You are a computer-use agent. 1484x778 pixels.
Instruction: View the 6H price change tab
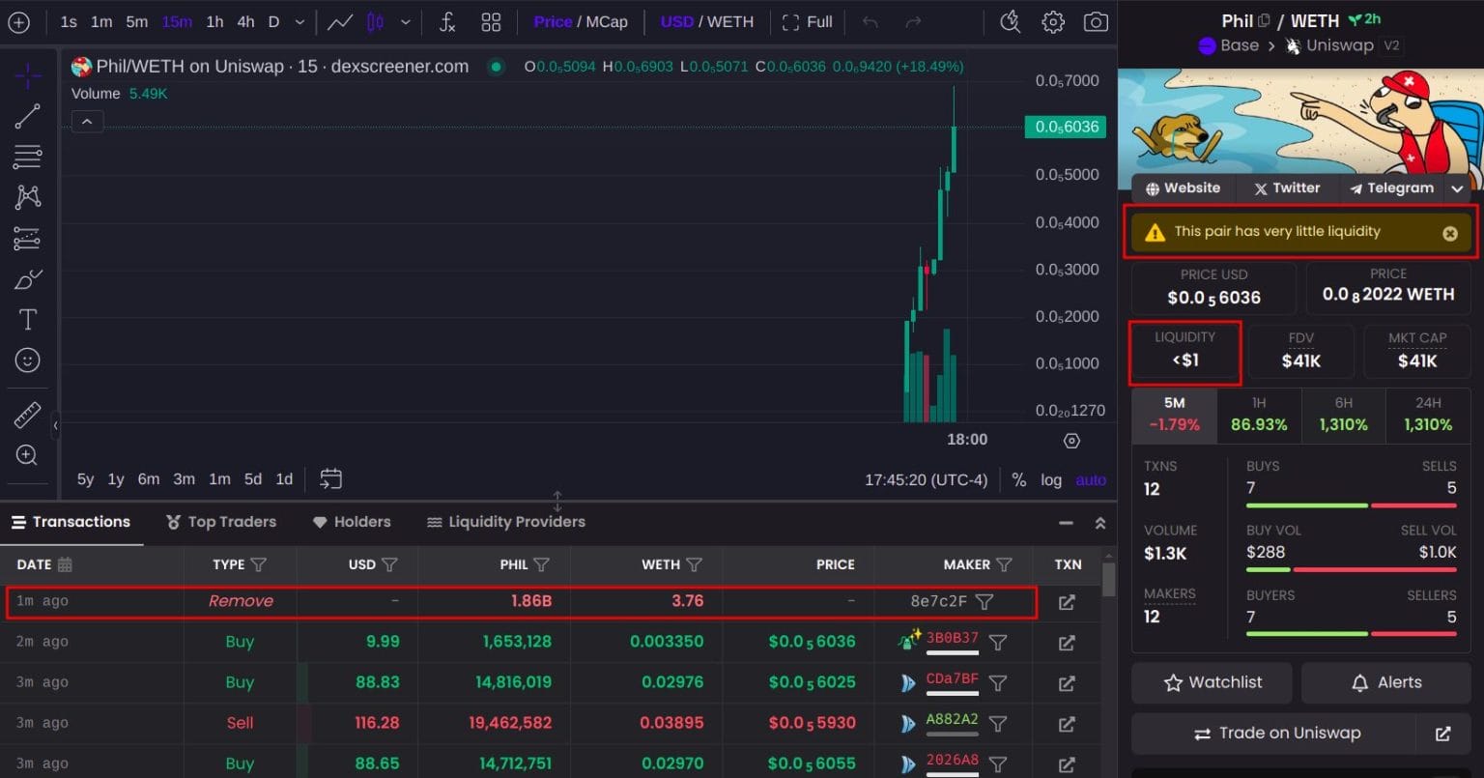click(1343, 415)
